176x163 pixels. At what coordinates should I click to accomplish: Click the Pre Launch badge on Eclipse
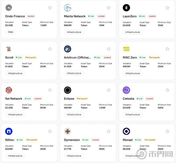click(82, 99)
